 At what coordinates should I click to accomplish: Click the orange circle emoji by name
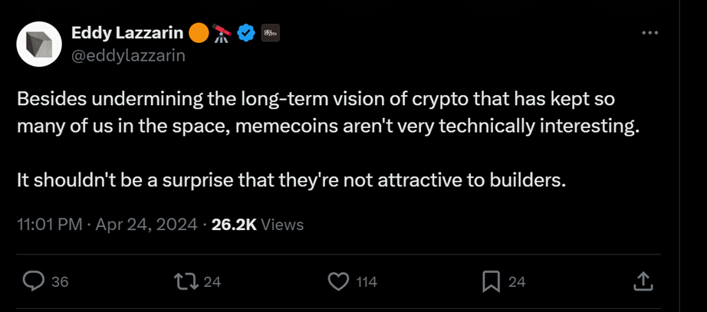click(x=198, y=33)
